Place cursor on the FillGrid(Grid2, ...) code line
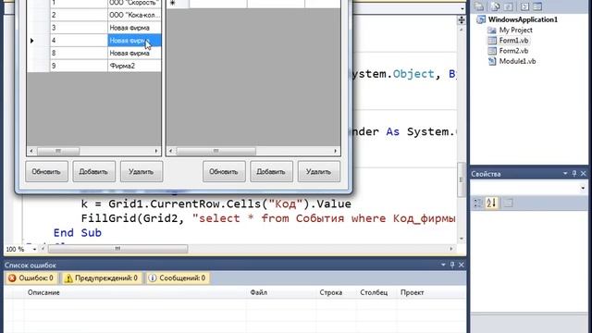This screenshot has height=333, width=592. click(268, 218)
